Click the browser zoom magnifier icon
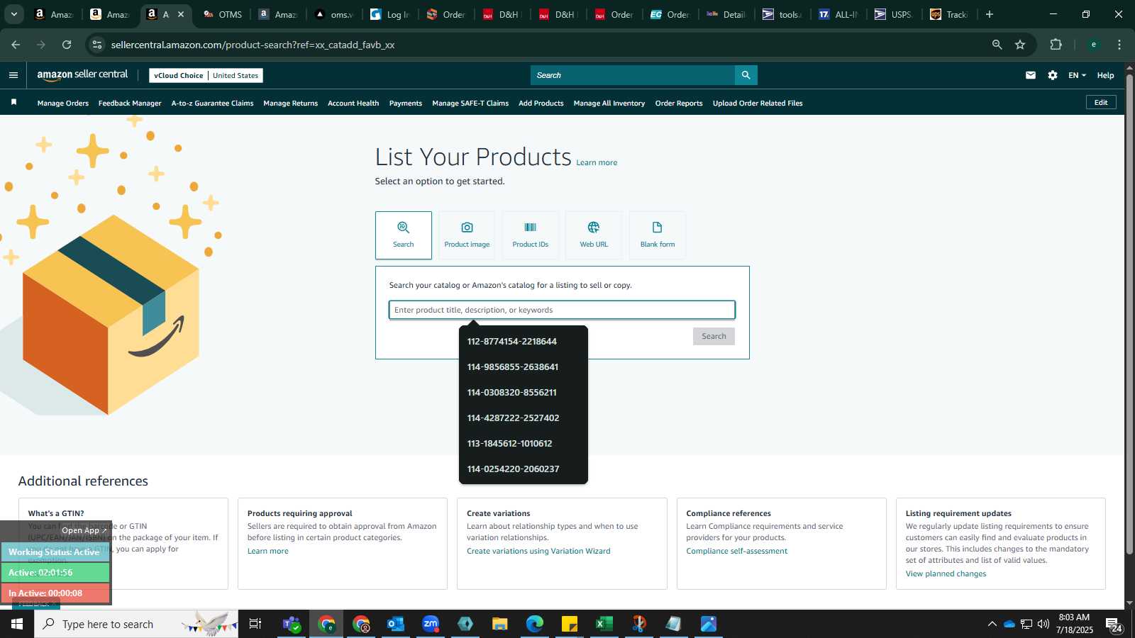 tap(997, 45)
